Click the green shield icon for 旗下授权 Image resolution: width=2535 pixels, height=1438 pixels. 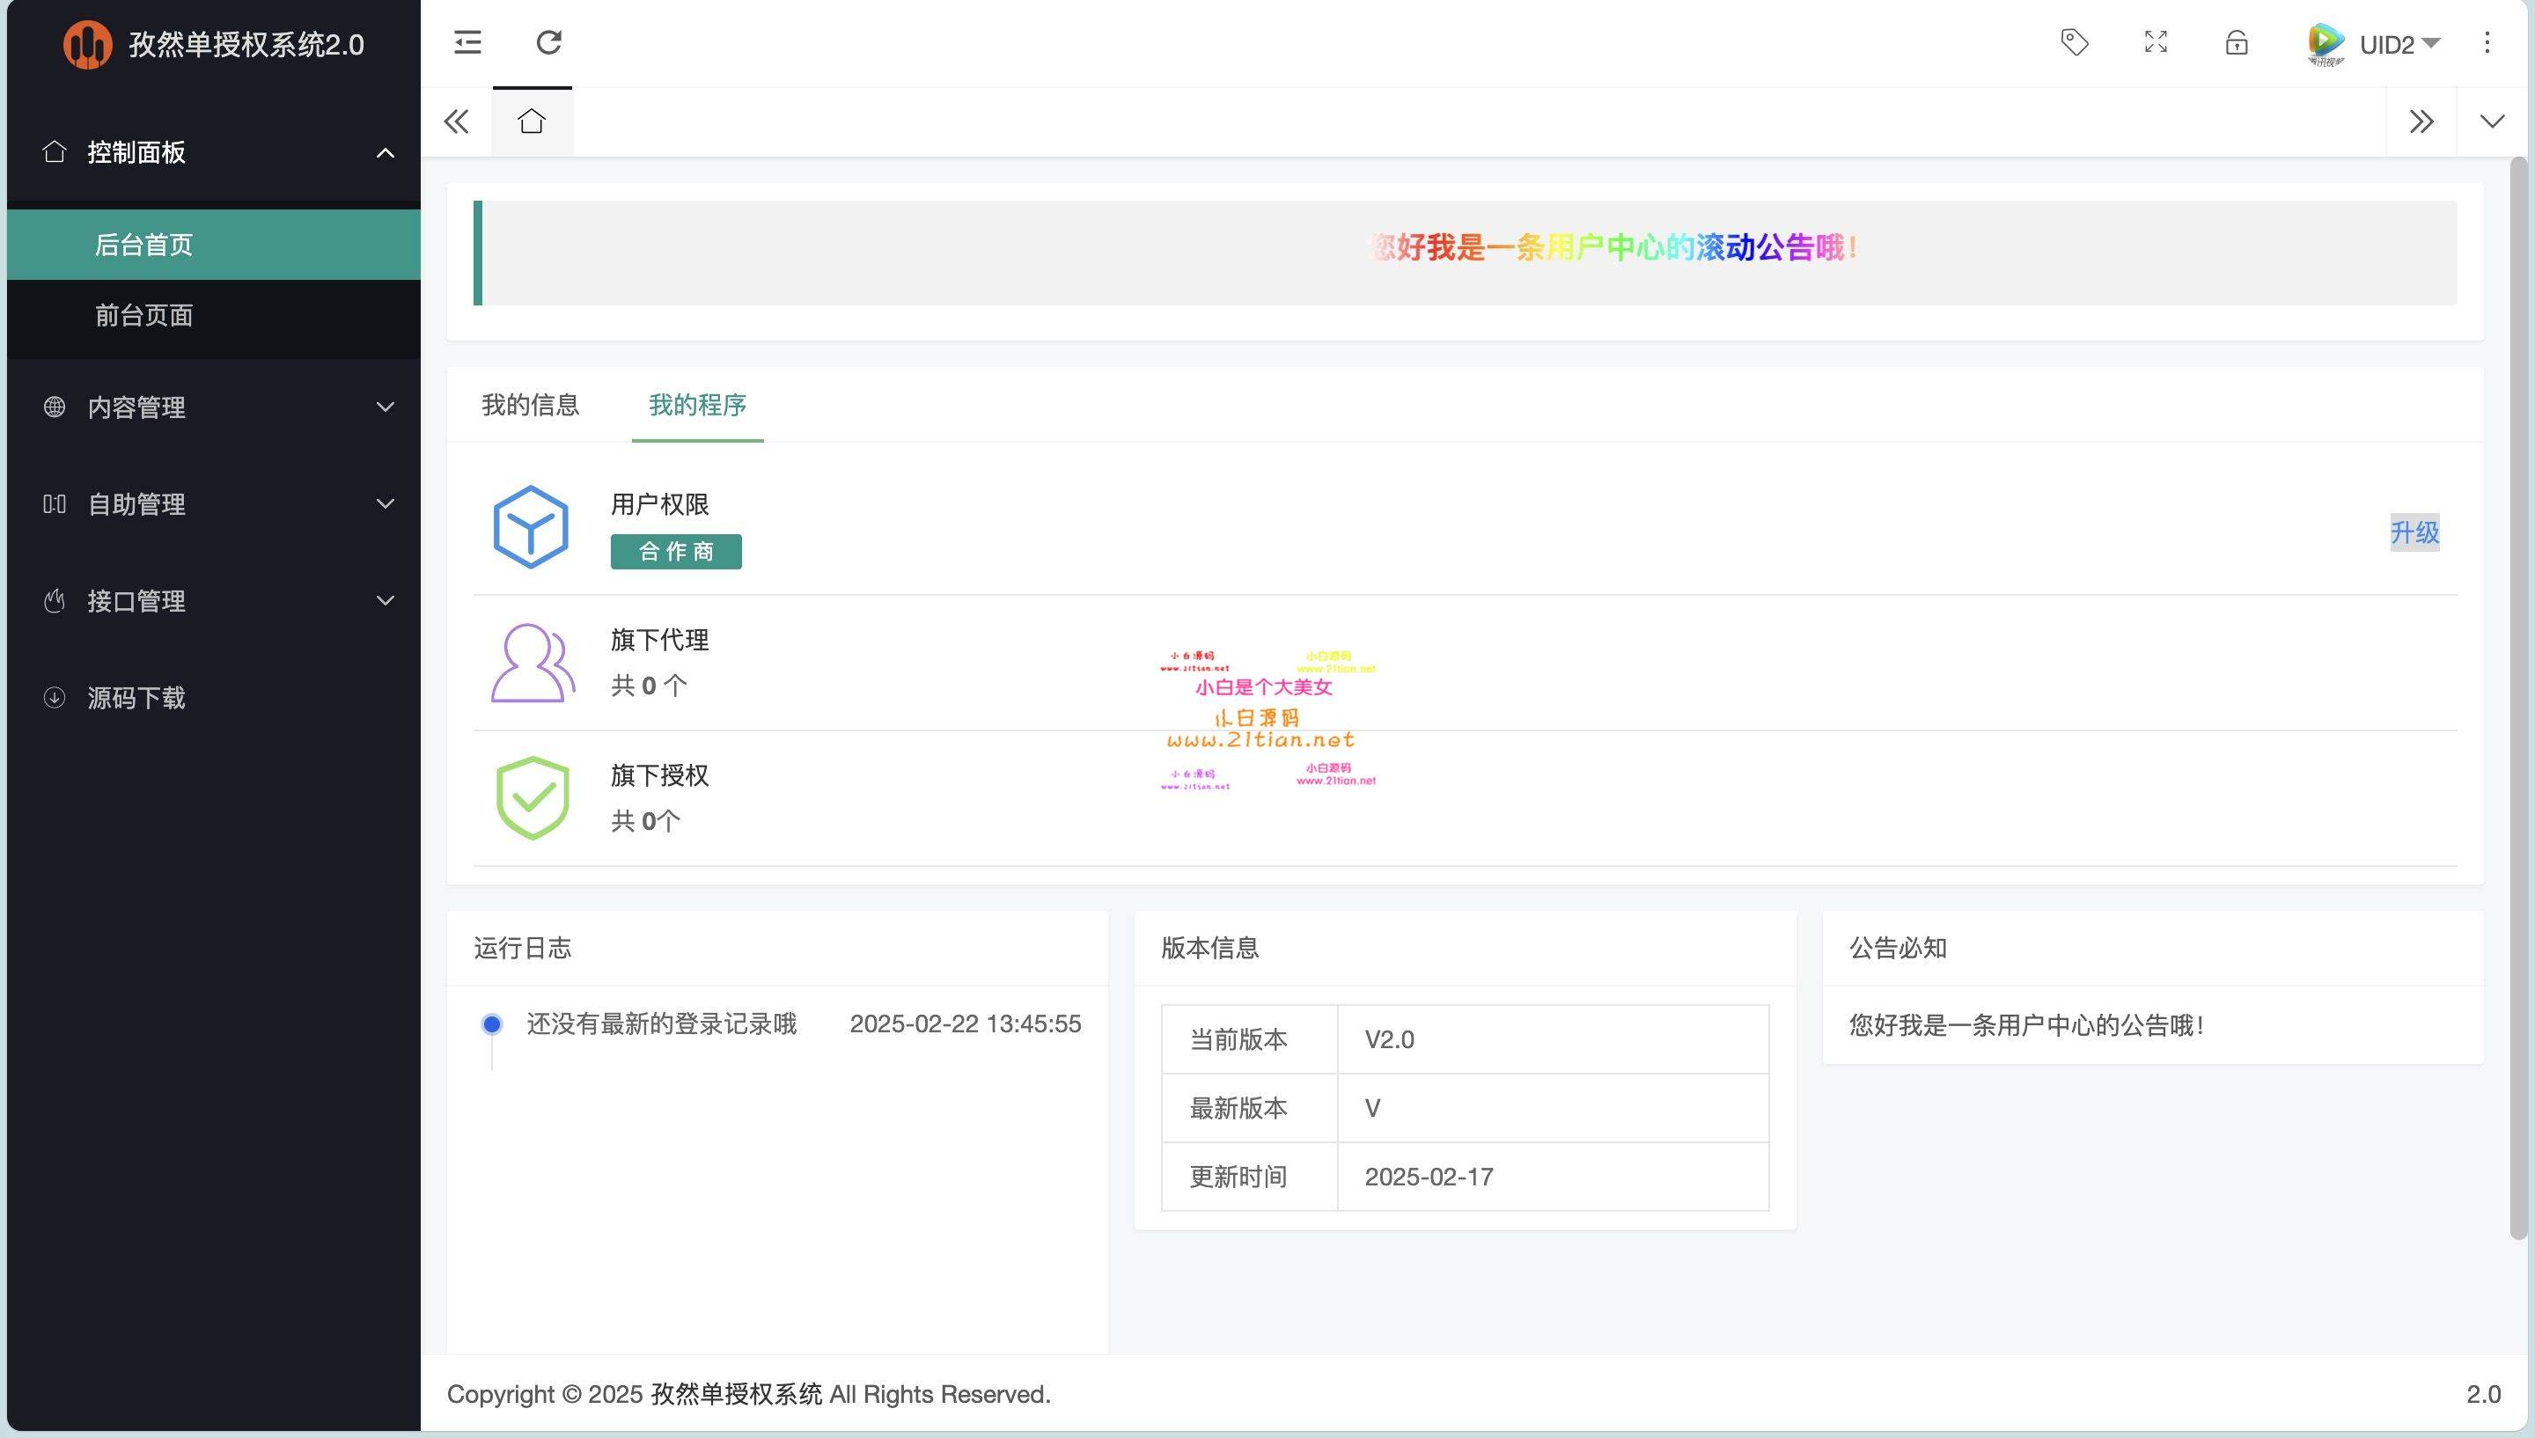[x=533, y=798]
